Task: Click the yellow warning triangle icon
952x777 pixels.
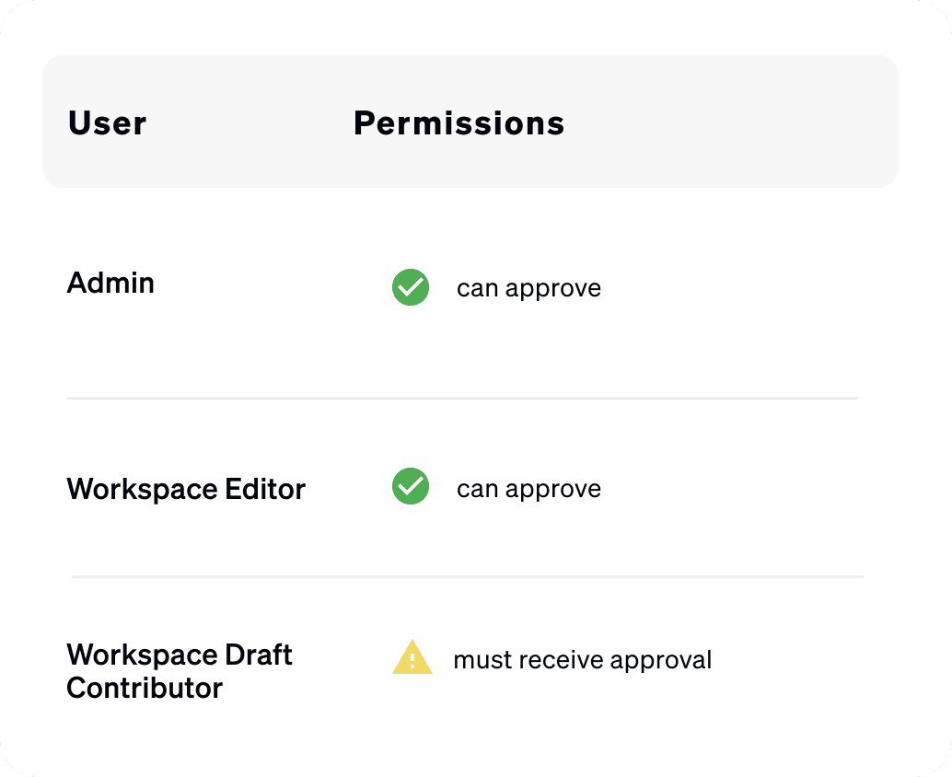Action: click(412, 658)
